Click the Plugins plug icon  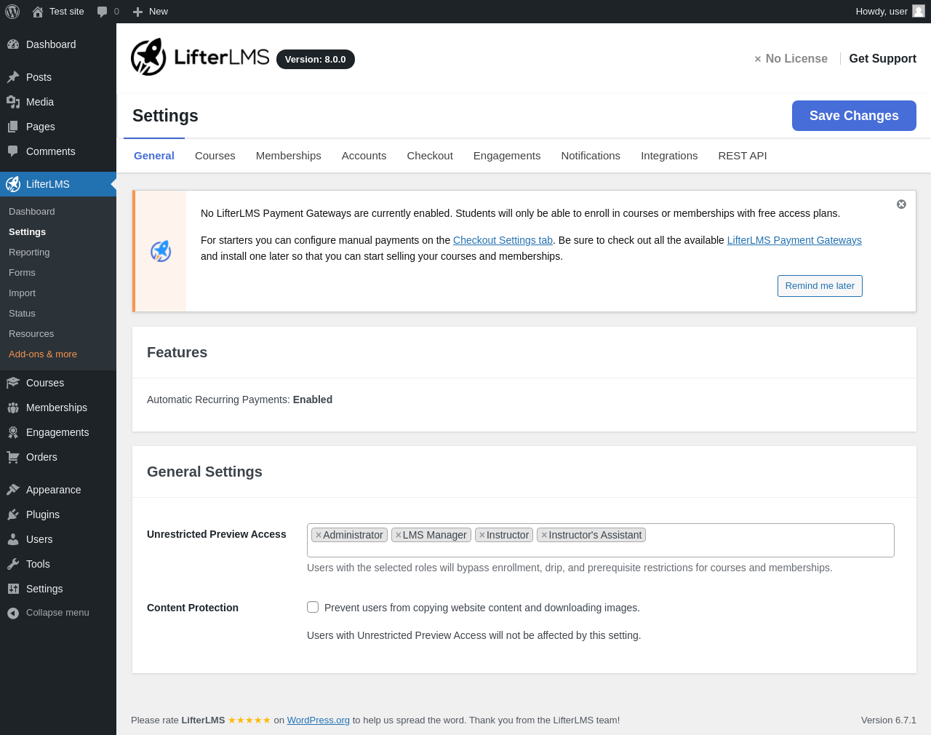(x=13, y=514)
